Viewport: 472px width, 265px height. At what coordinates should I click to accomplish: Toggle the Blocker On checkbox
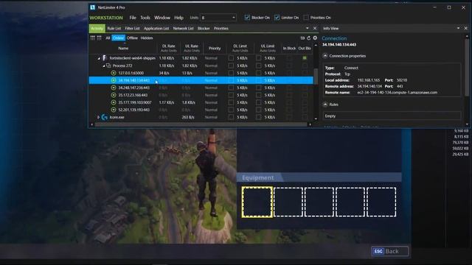point(247,18)
